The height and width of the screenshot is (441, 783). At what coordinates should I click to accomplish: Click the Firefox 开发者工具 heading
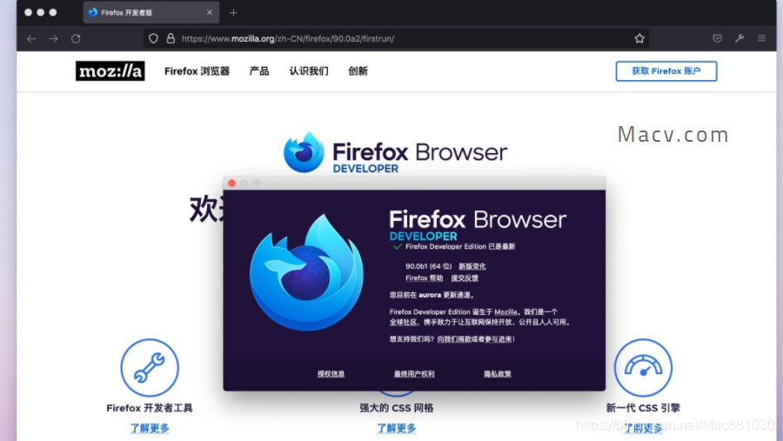tap(150, 408)
